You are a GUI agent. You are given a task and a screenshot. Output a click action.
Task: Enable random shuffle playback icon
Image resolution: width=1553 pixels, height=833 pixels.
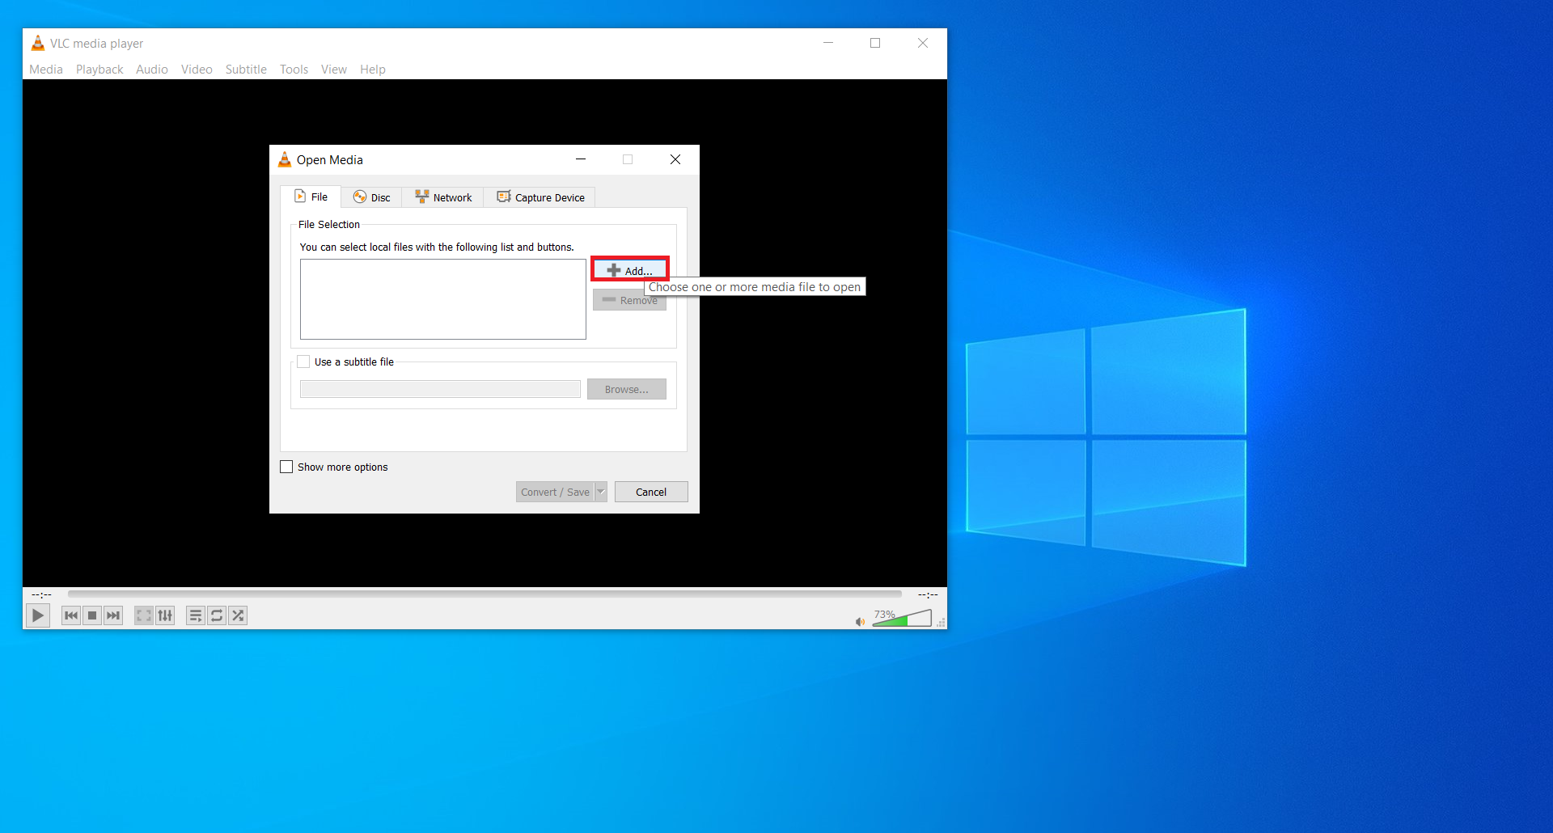point(238,615)
